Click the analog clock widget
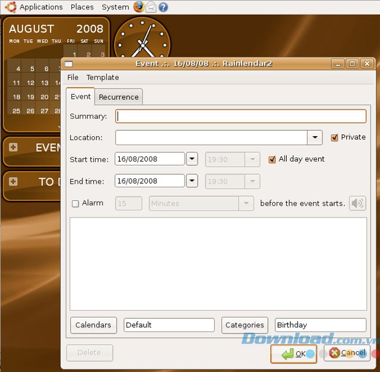 [142, 39]
